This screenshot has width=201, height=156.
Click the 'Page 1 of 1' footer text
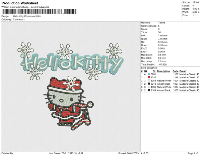[193, 153]
